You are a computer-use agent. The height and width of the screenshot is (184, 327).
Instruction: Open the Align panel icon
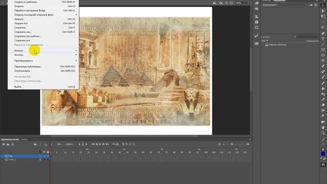(x=256, y=16)
